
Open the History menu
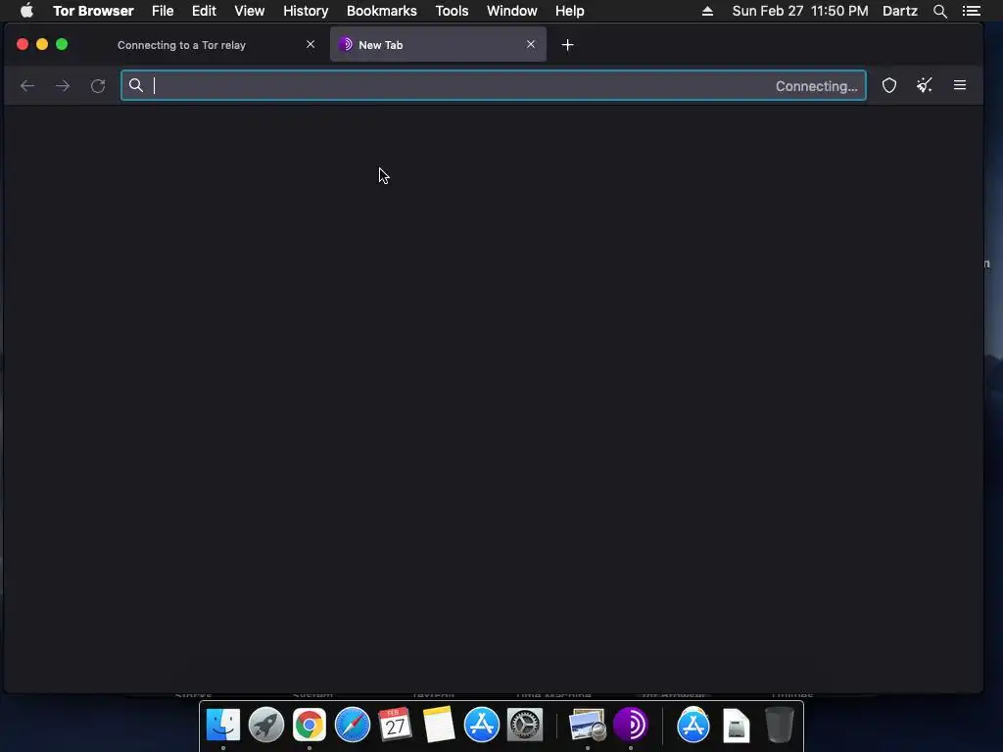pos(306,11)
